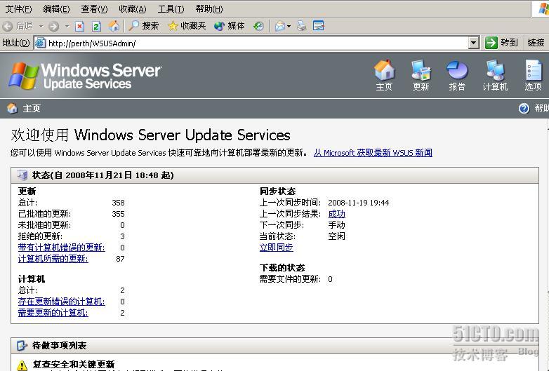Open the 工具(T) menu

pyautogui.click(x=171, y=9)
